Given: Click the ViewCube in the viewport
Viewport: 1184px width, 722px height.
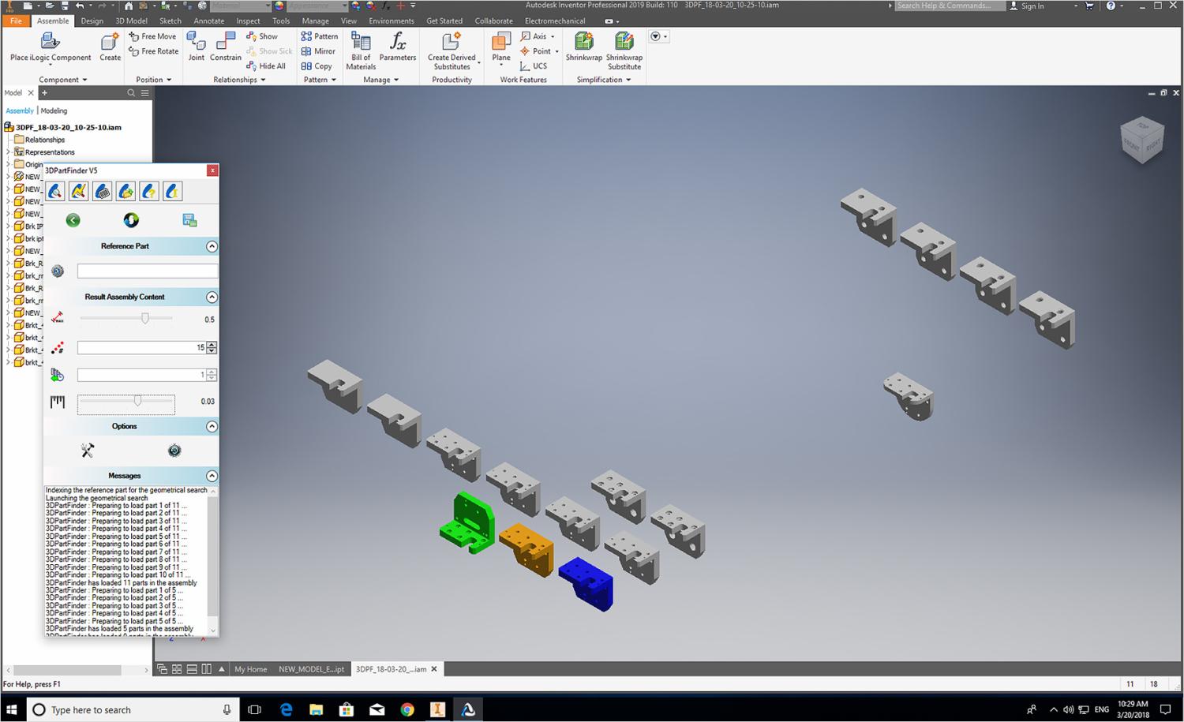Looking at the screenshot, I should (1141, 141).
